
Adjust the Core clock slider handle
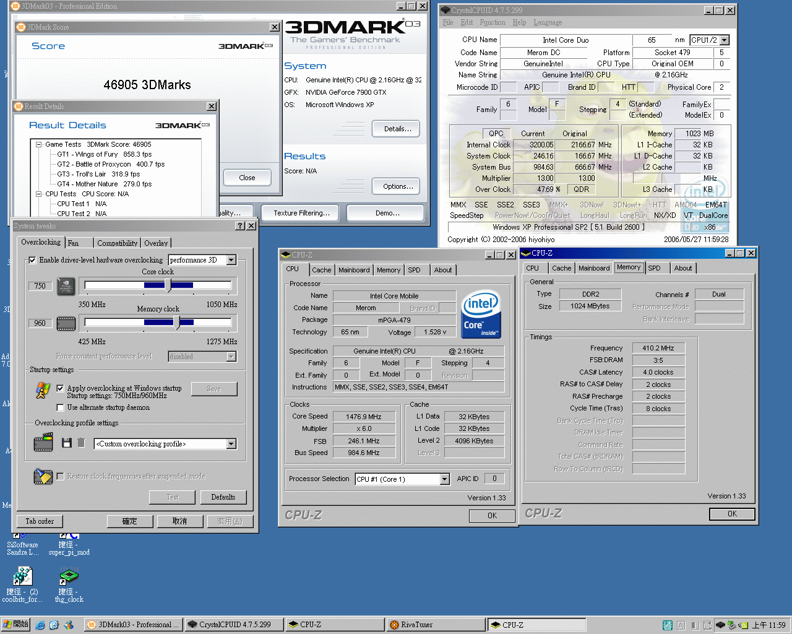pos(168,285)
